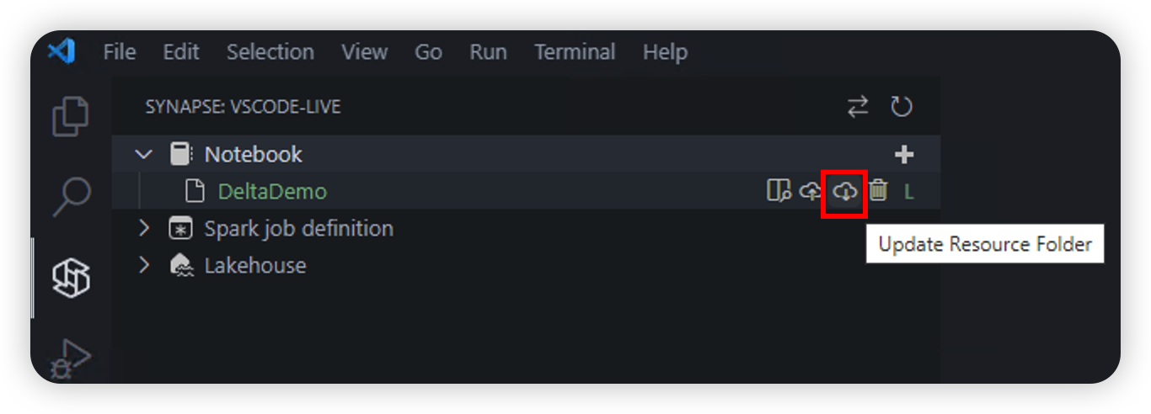This screenshot has height=414, width=1151.
Task: Click the switch workspace arrows icon
Action: click(x=858, y=107)
